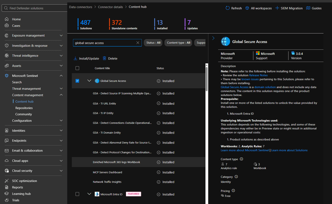
Task: Click Pricing info icon
Action: point(233,191)
